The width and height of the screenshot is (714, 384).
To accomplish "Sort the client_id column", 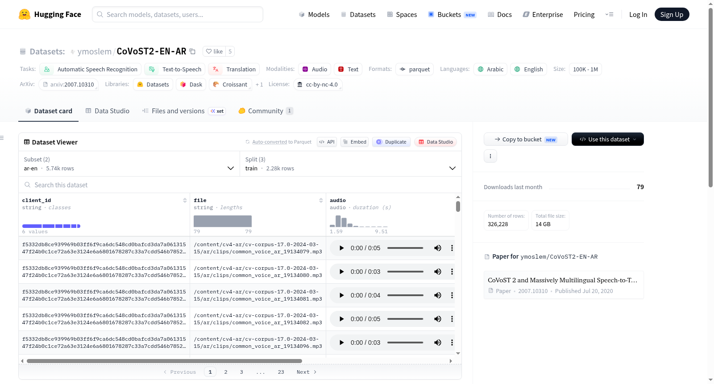I will [185, 200].
